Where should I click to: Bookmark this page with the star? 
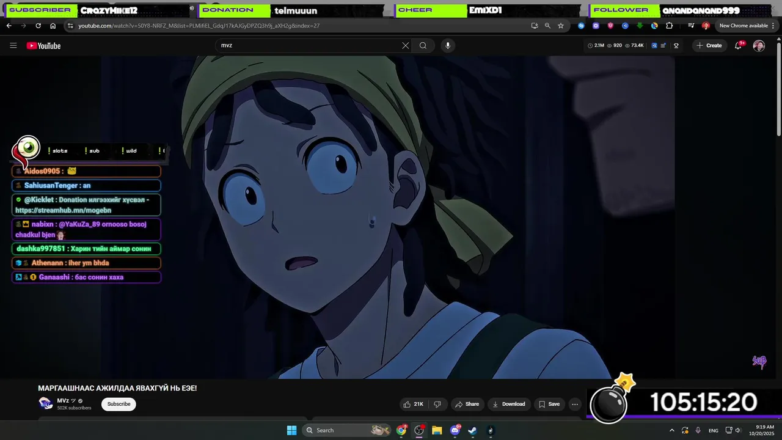coord(560,26)
